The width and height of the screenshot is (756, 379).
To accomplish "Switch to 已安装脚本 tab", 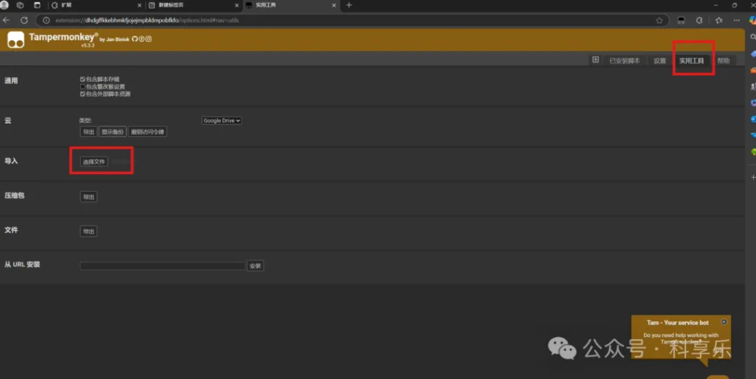I will point(625,60).
